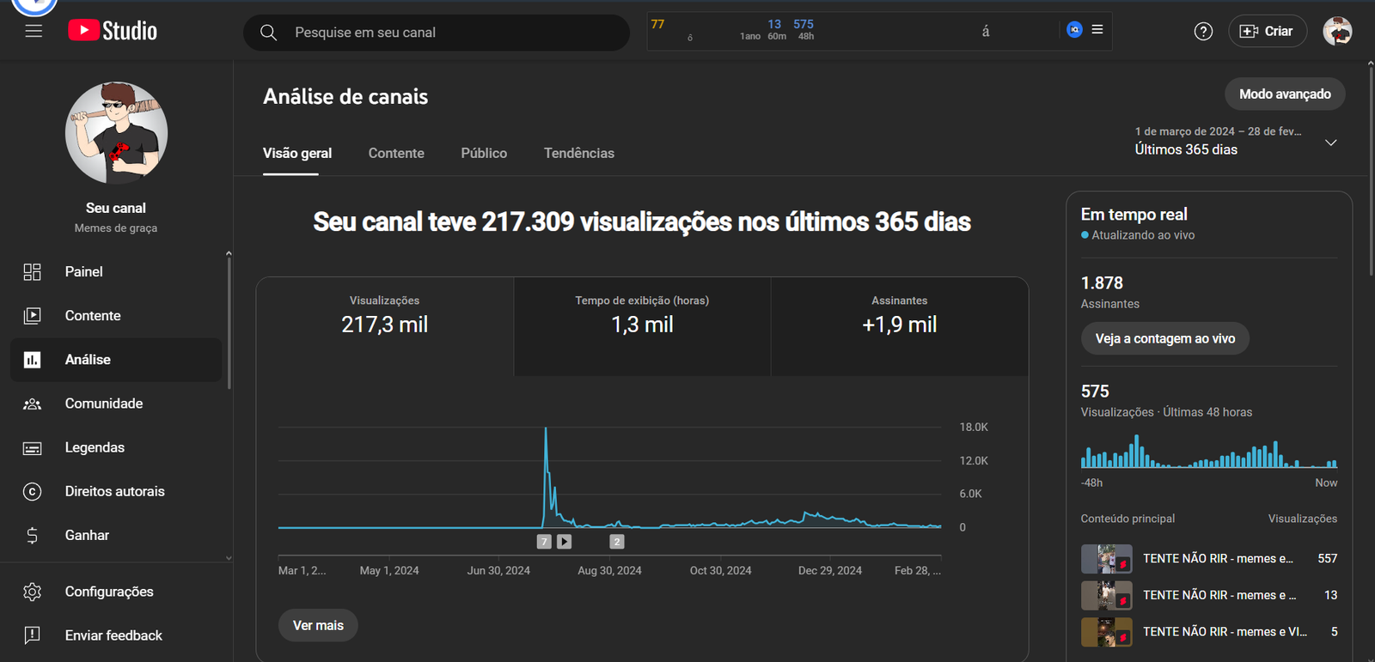Click the "Em tempo real" heading
Screen dimensions: 1375x662
(x=1134, y=215)
